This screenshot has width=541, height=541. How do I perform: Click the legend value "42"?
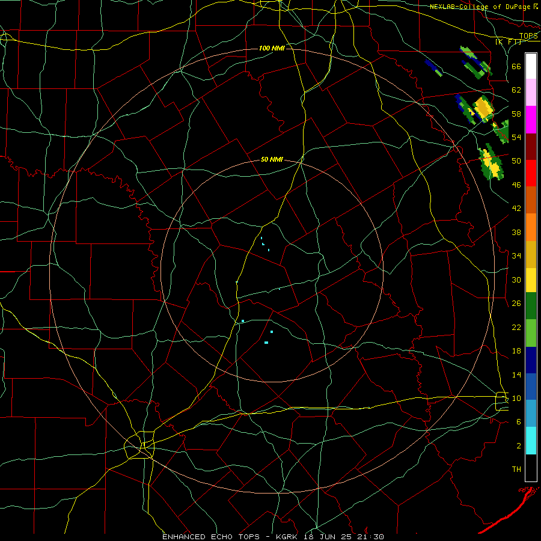pyautogui.click(x=516, y=209)
